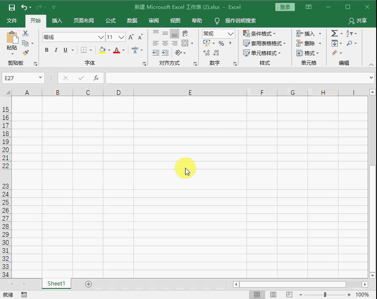
Task: Cut selection with the scissors icon
Action: [x=25, y=33]
